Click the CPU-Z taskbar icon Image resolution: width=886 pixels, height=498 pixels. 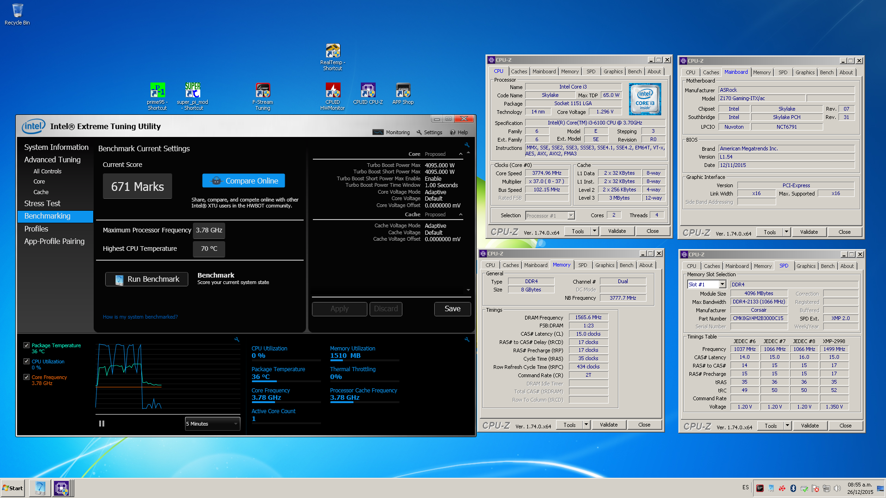pyautogui.click(x=61, y=488)
